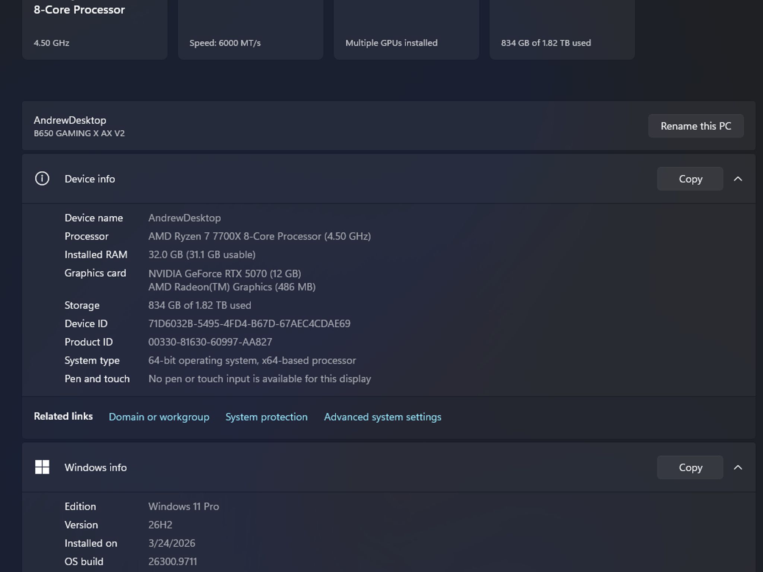Select the Windows info header text
This screenshot has width=763, height=572.
click(96, 467)
